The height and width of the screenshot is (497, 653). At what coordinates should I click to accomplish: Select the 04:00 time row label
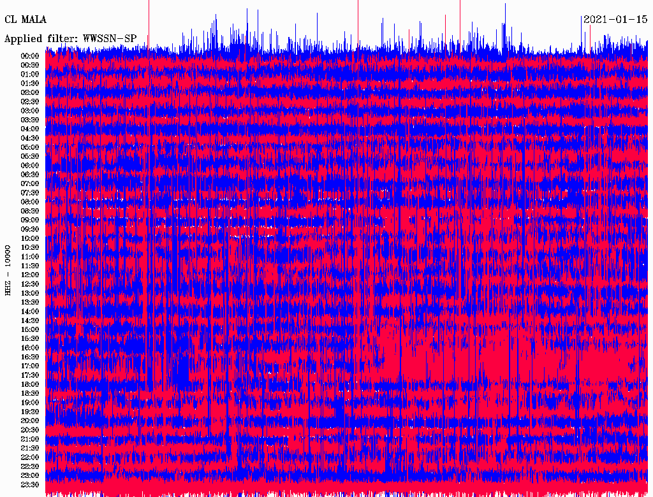[30, 129]
